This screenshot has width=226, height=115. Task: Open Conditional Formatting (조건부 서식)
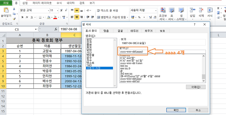point(163,14)
